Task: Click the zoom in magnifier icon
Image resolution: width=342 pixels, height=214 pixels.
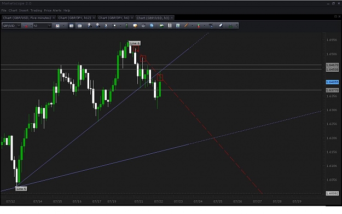Action: pos(89,26)
